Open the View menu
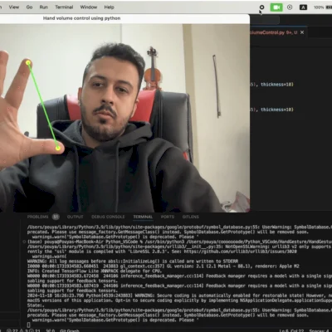The image size is (332, 332). 14,7
